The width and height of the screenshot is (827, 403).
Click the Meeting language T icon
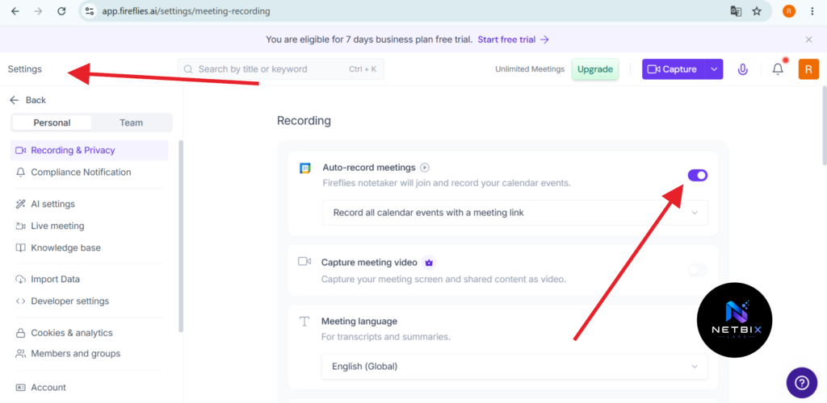304,322
